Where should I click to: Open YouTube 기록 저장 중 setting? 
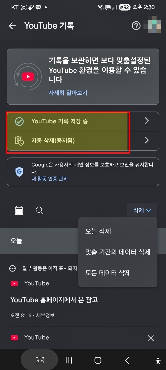pos(83,121)
